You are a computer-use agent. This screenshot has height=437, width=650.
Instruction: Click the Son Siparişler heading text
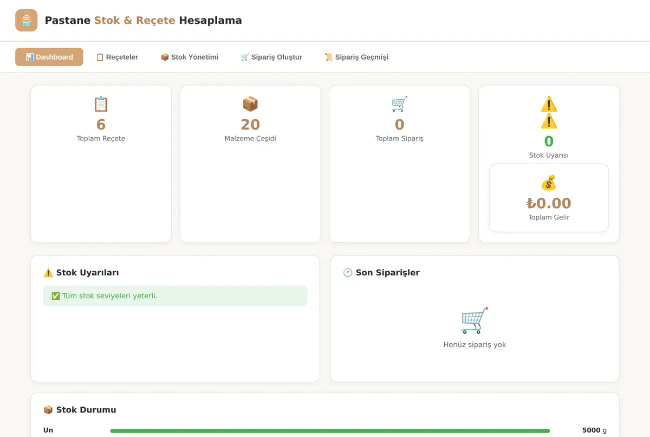point(388,273)
